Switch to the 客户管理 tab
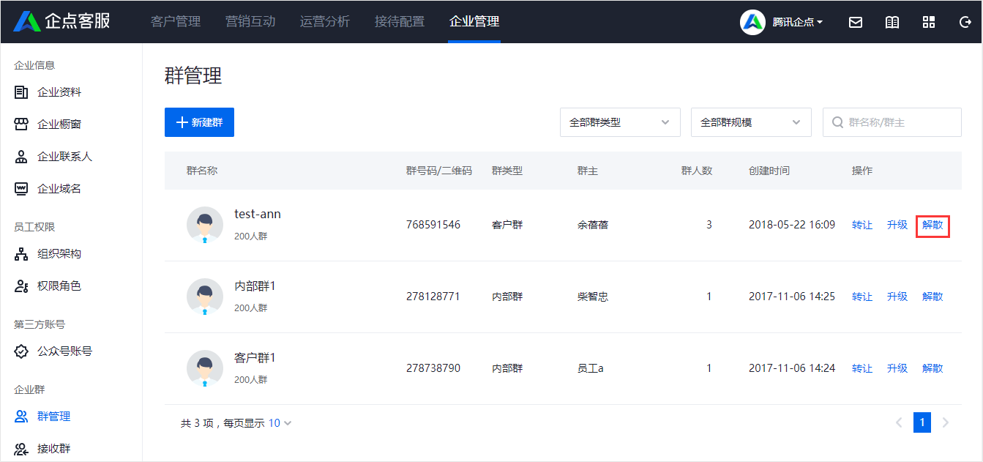Viewport: 983px width, 462px height. (x=176, y=21)
